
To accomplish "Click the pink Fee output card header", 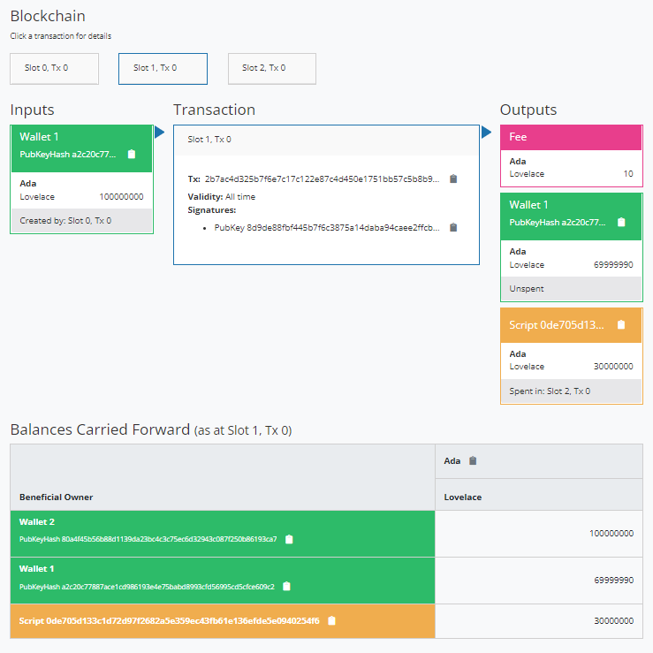I will point(571,138).
